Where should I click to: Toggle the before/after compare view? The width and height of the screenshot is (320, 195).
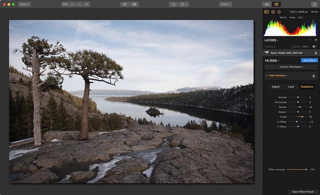click(x=134, y=4)
